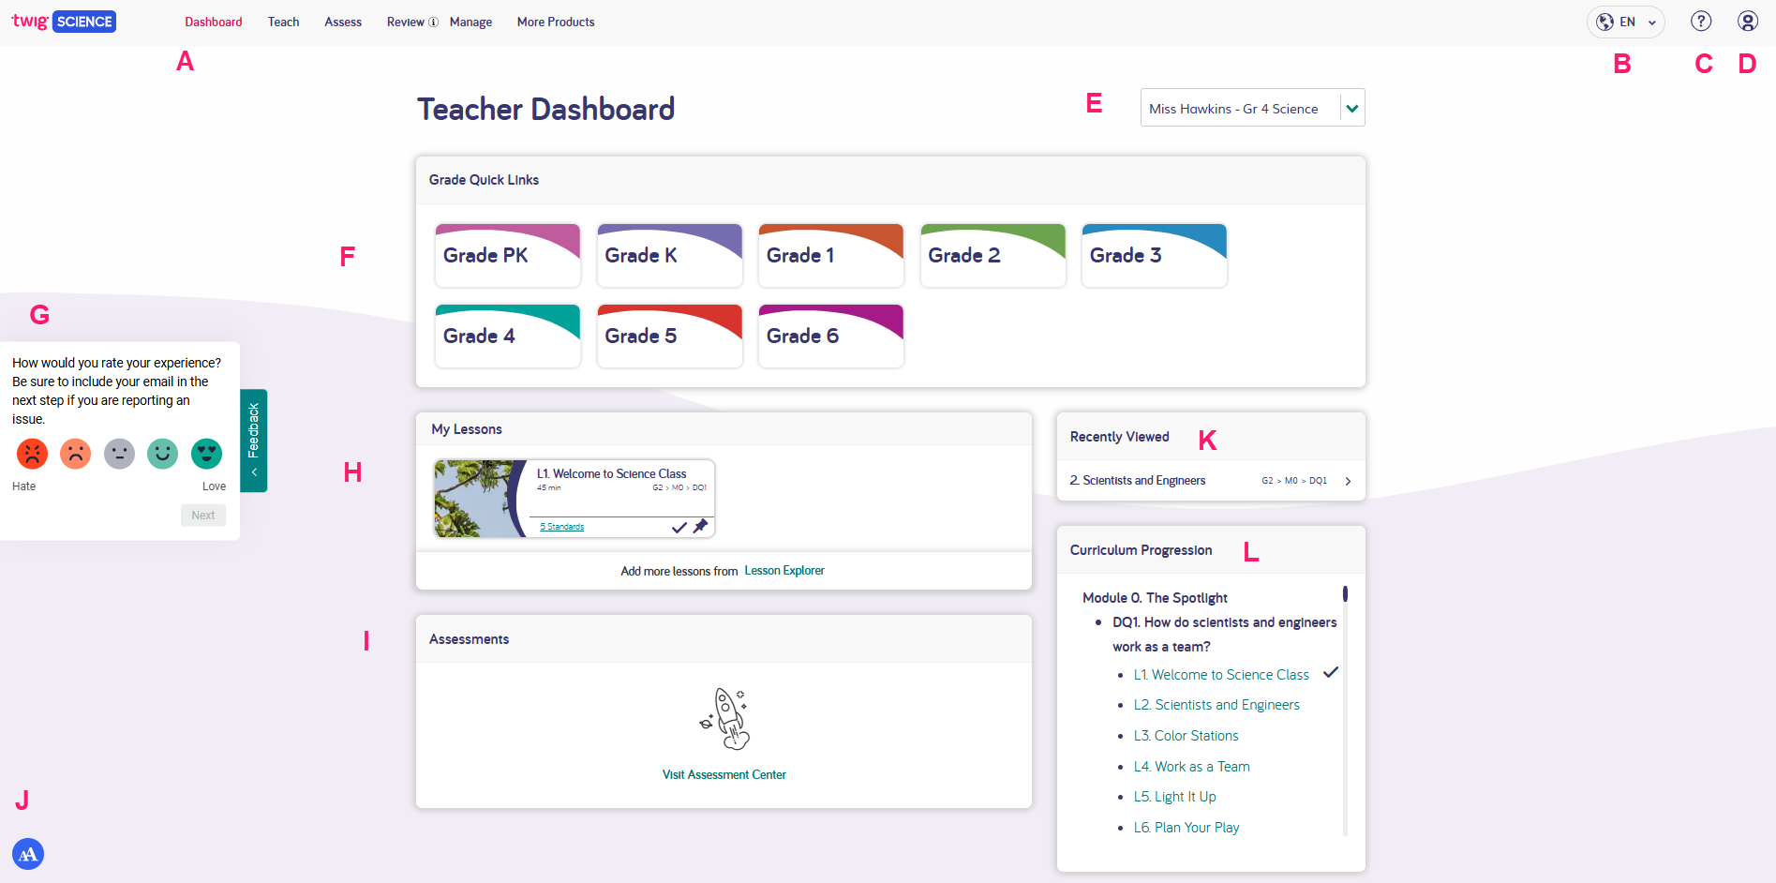Click Visit Assessment Center link
Screen dimensions: 1776x883
(724, 775)
